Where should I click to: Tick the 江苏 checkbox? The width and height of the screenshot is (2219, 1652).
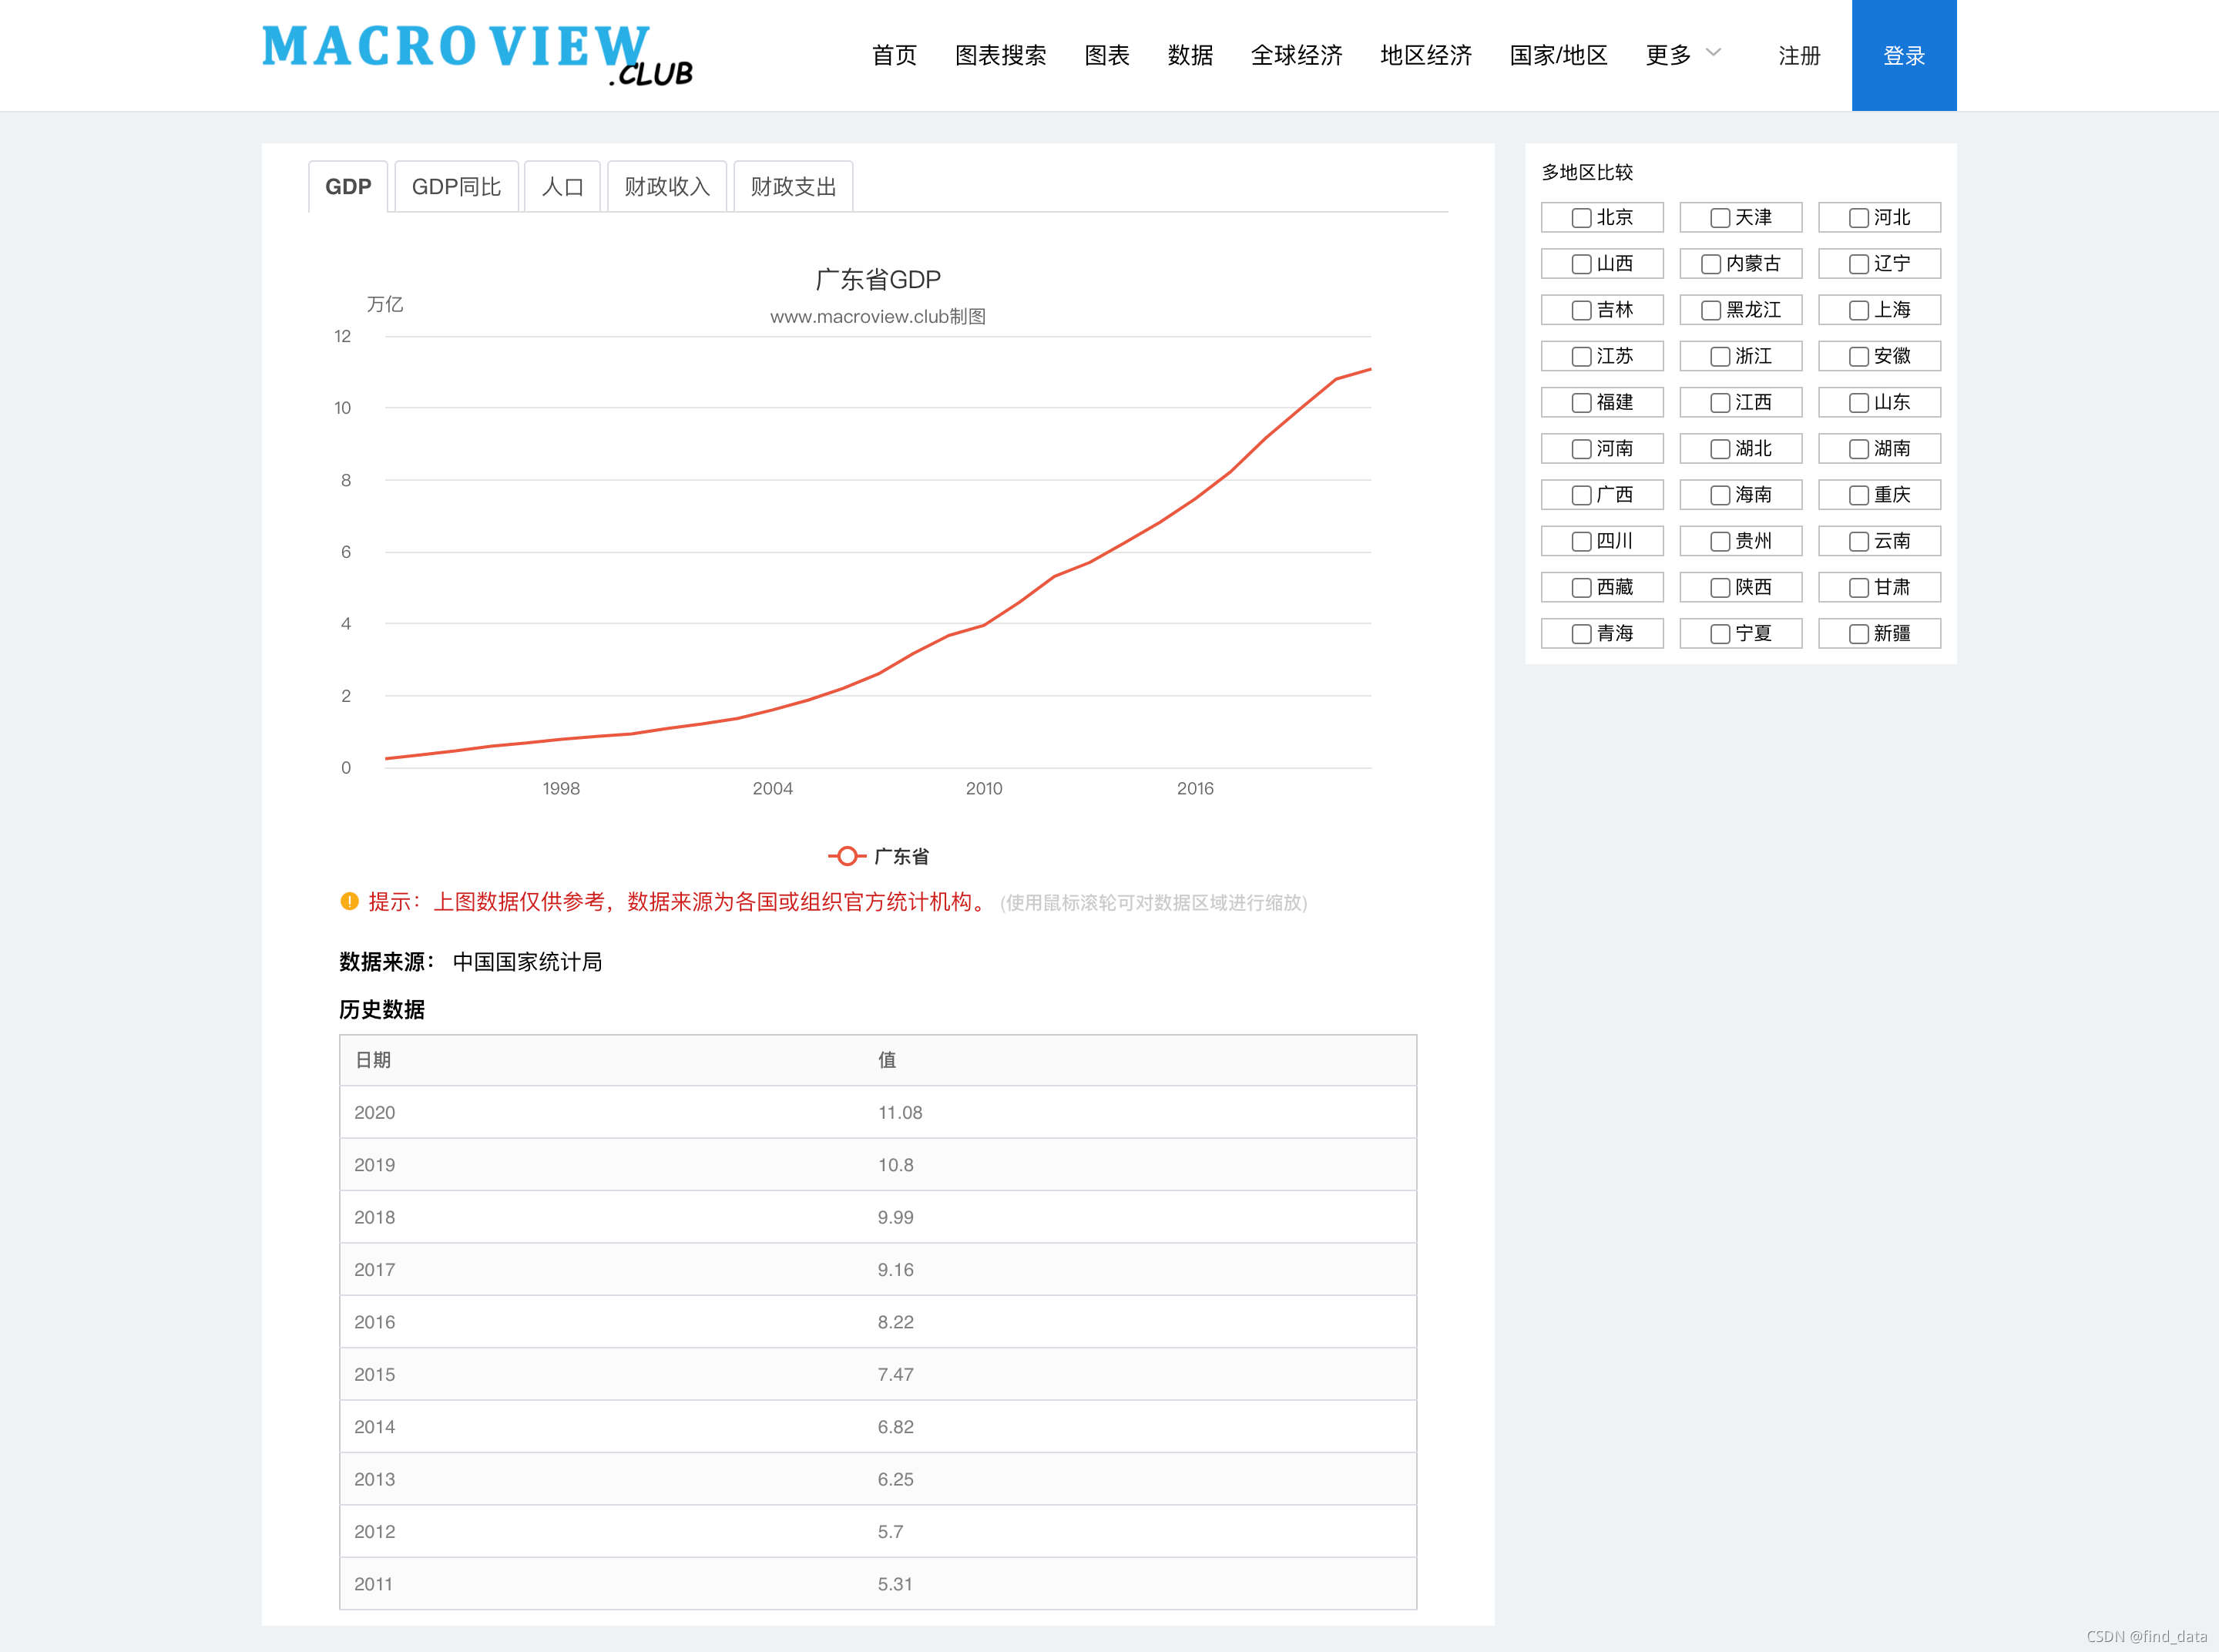click(1581, 356)
